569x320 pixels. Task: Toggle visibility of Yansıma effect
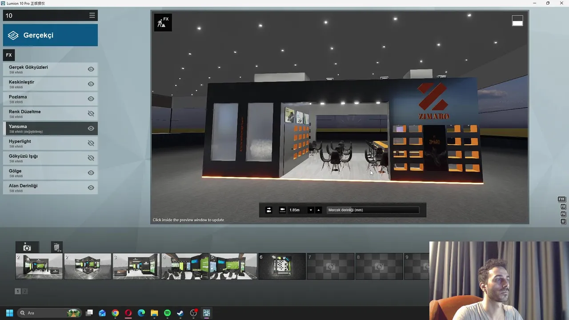[x=91, y=128]
